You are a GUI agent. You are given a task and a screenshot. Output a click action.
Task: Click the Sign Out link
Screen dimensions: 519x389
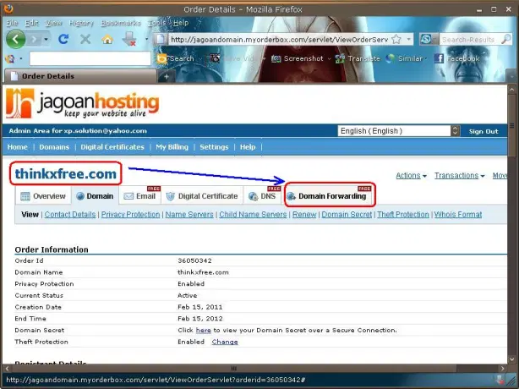click(483, 131)
